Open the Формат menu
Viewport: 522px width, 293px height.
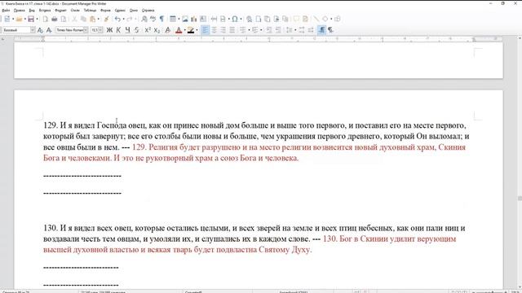[x=60, y=11]
